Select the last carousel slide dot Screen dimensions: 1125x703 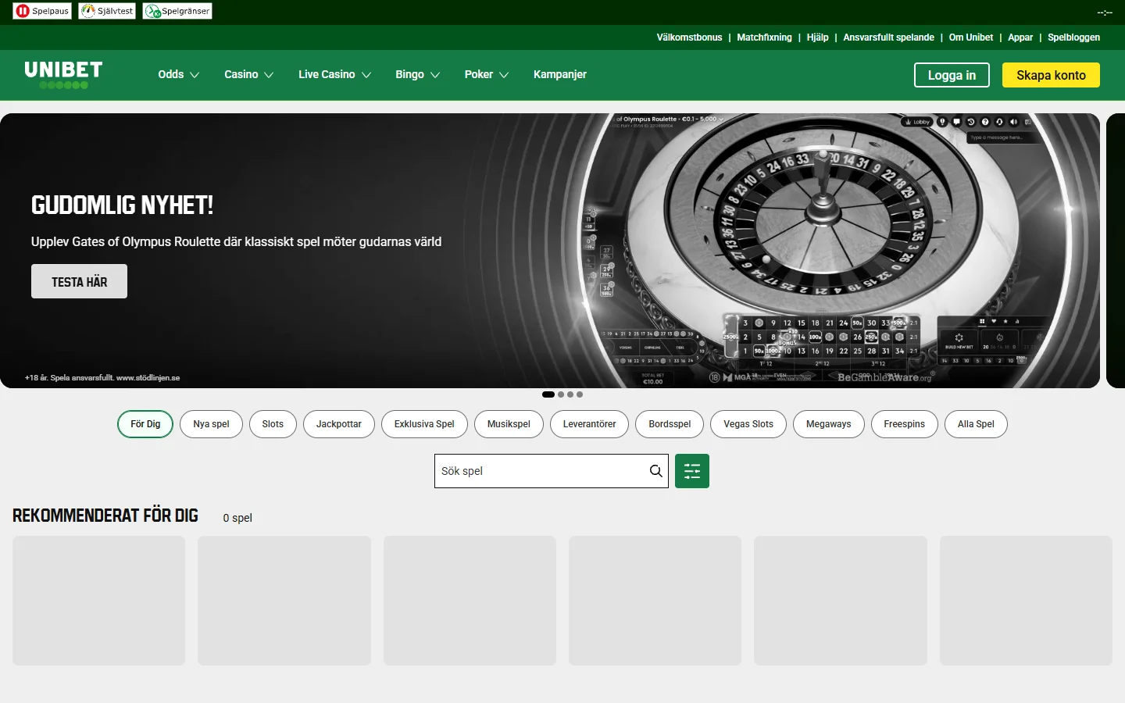pyautogui.click(x=580, y=394)
